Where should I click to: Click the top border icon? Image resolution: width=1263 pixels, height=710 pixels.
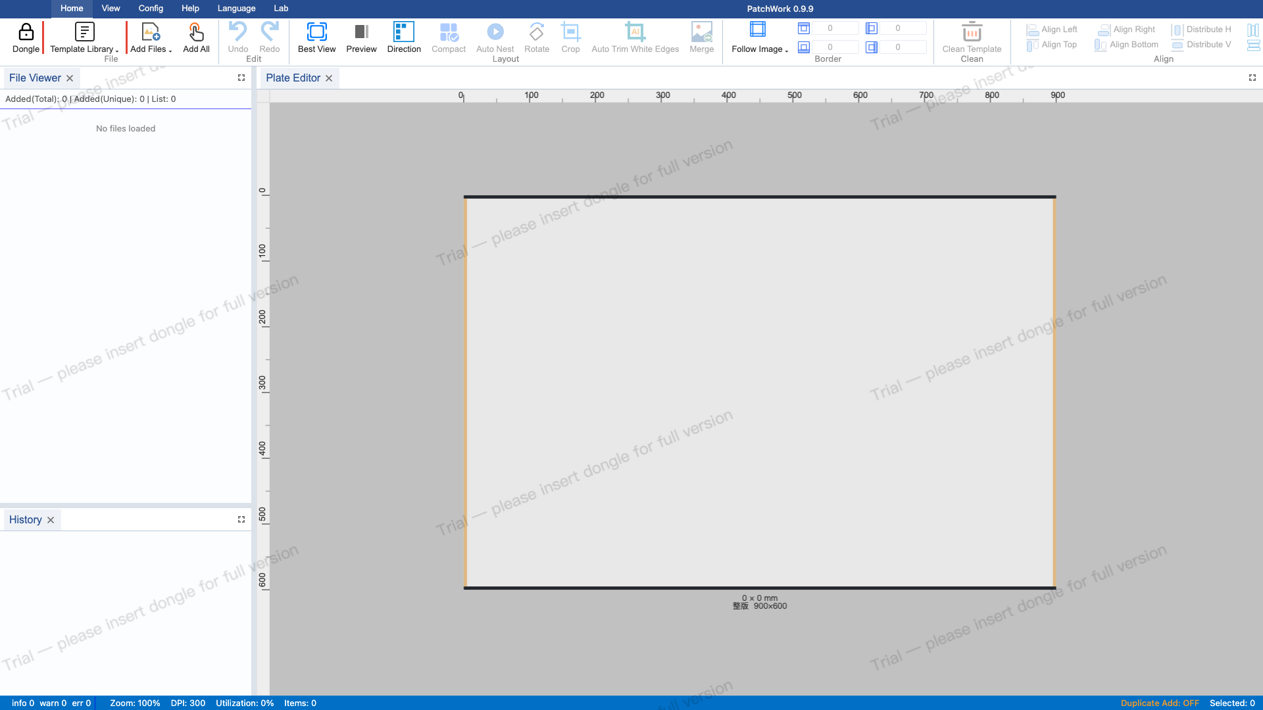coord(803,28)
